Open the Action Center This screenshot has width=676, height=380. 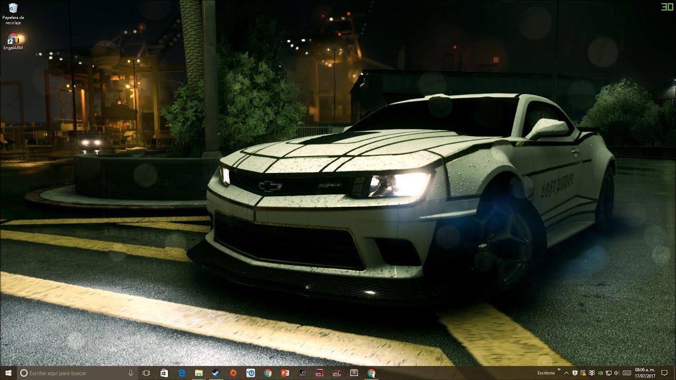point(664,374)
